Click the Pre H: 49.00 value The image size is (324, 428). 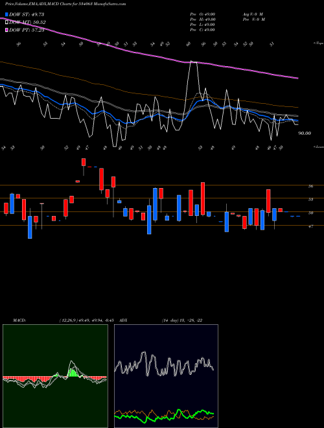pyautogui.click(x=203, y=19)
